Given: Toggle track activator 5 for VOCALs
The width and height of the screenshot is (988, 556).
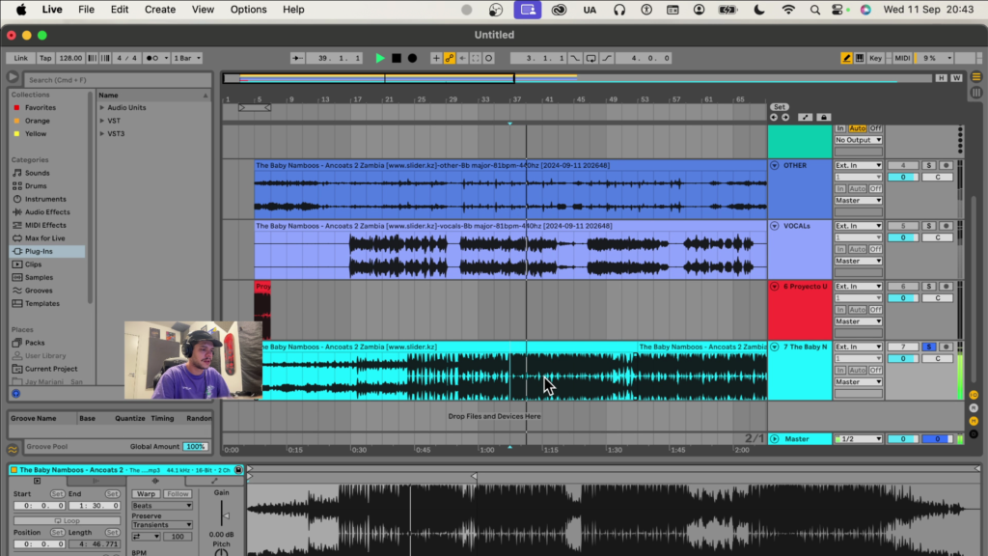Looking at the screenshot, I should click(903, 226).
